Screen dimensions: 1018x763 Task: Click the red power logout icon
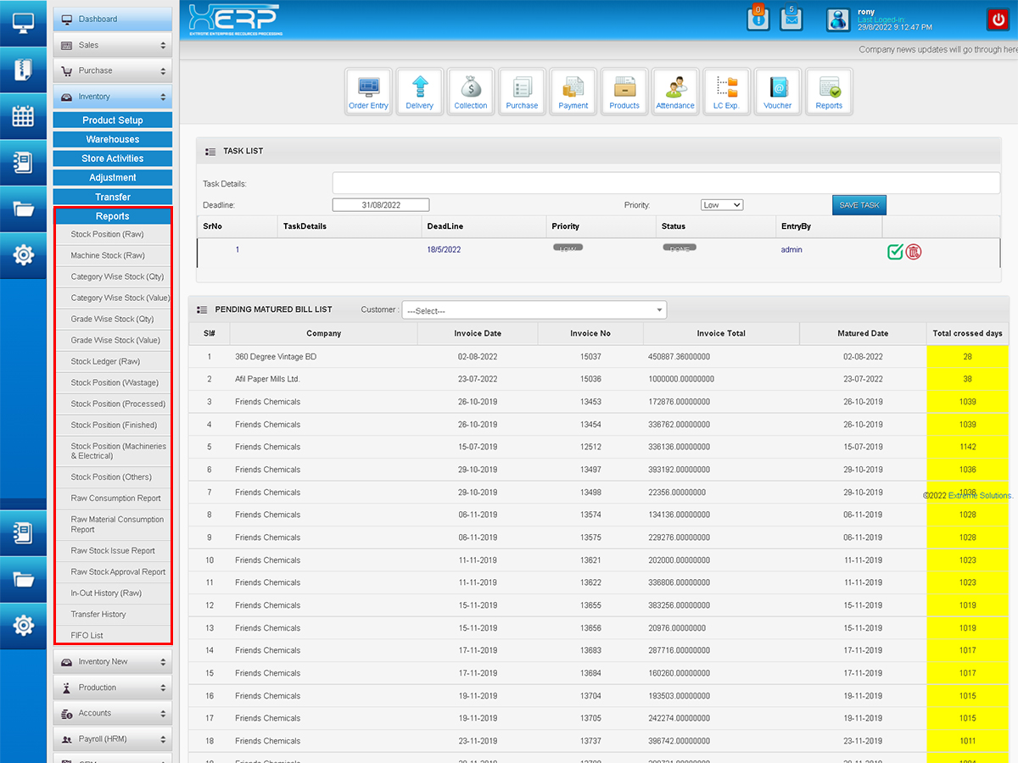click(x=998, y=19)
